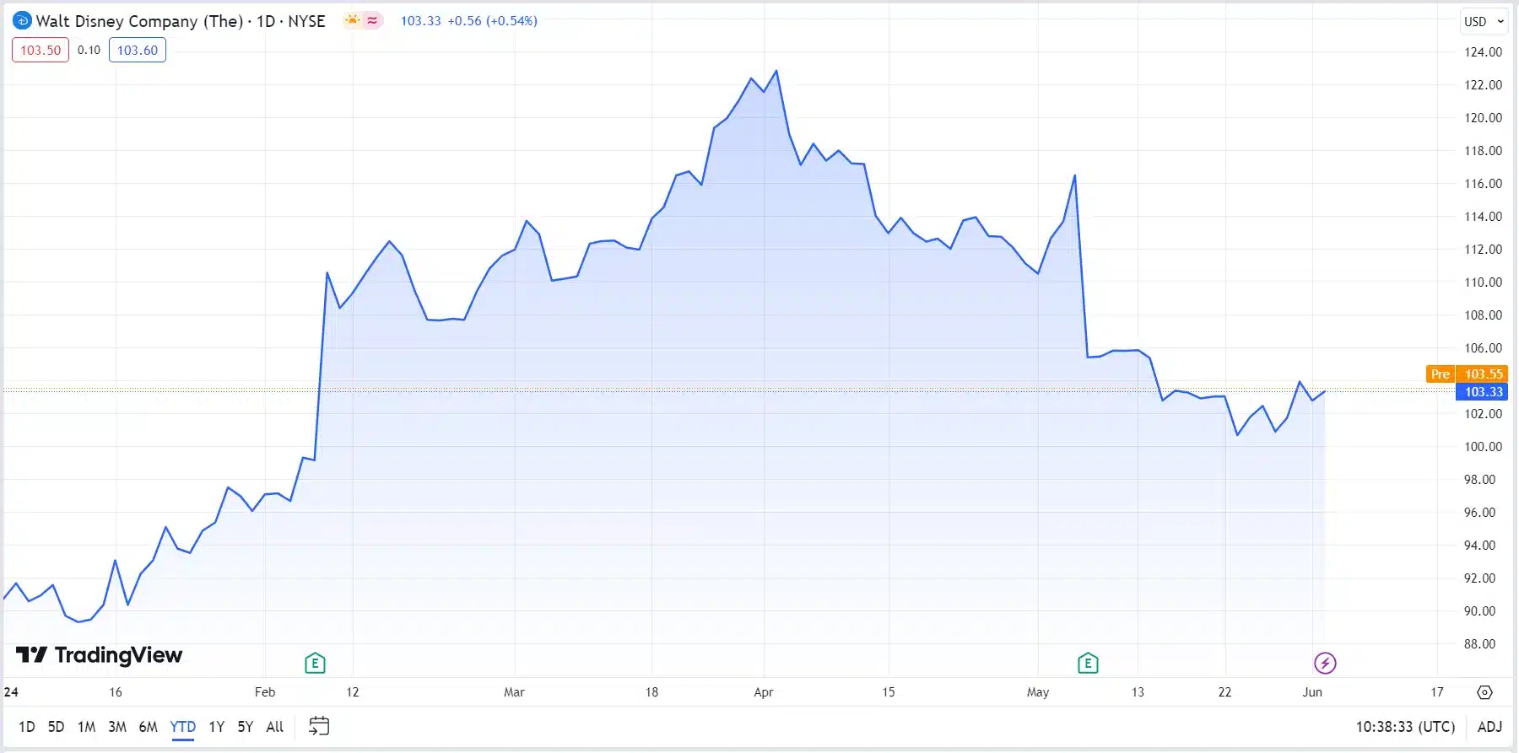This screenshot has height=753, width=1519.
Task: Select the 3M time range
Action: 117,727
